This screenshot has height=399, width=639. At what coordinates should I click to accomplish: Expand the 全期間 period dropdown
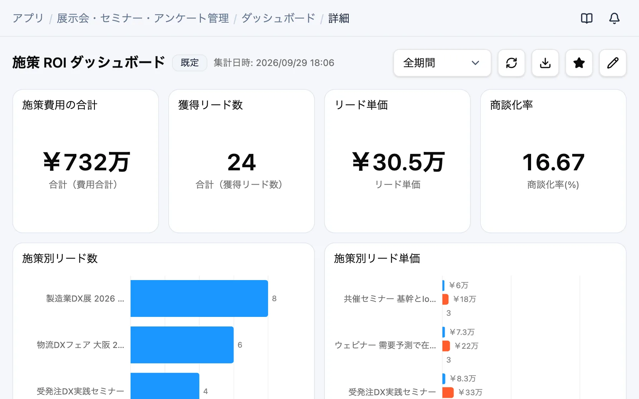442,63
